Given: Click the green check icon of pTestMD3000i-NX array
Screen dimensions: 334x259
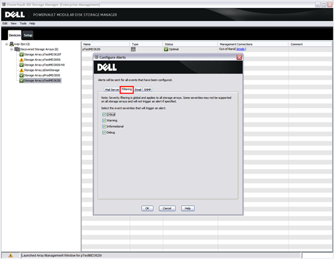Looking at the screenshot, I should click(x=21, y=65).
